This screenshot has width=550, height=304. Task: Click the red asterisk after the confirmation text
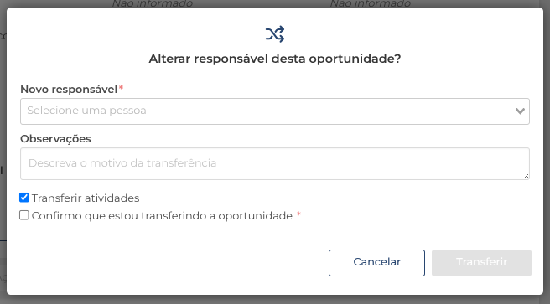point(298,214)
